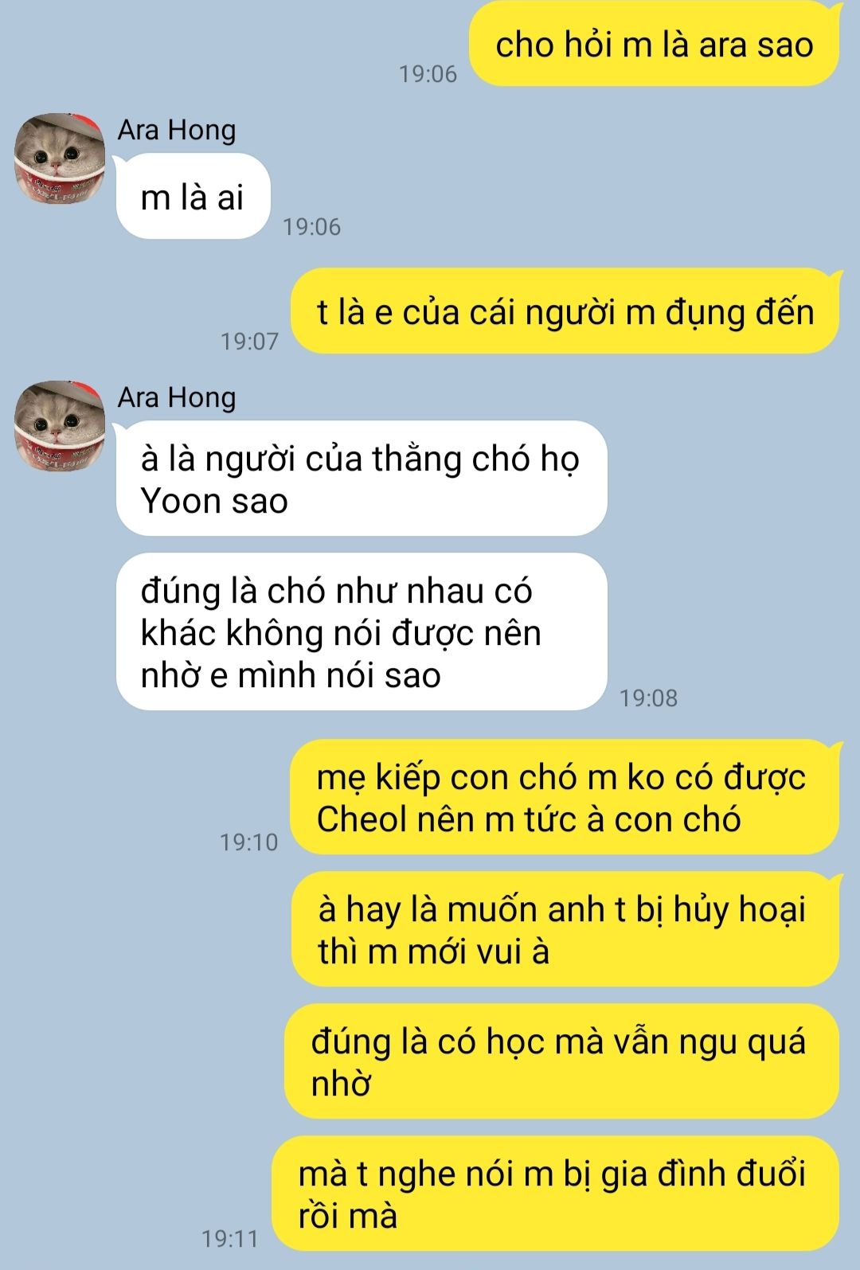Open the Ara Hong name above the second received message
The image size is (860, 1270).
coord(177,397)
